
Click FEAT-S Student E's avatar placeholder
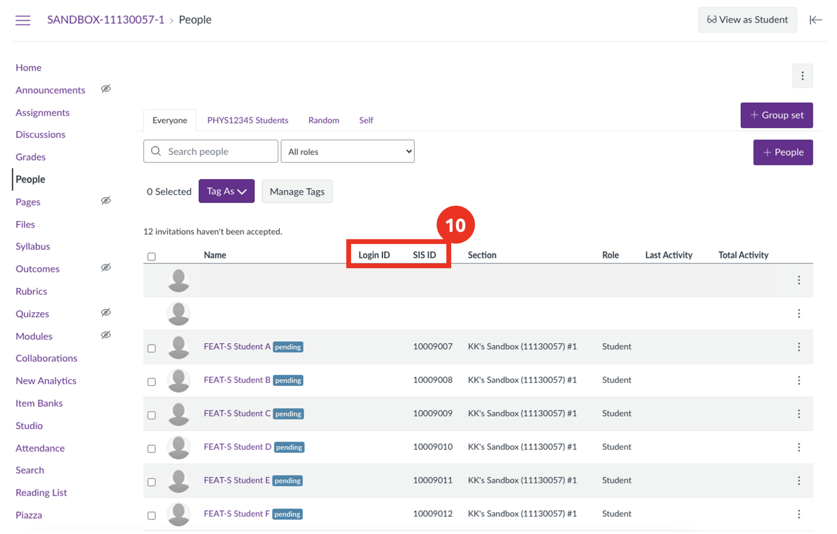click(179, 480)
